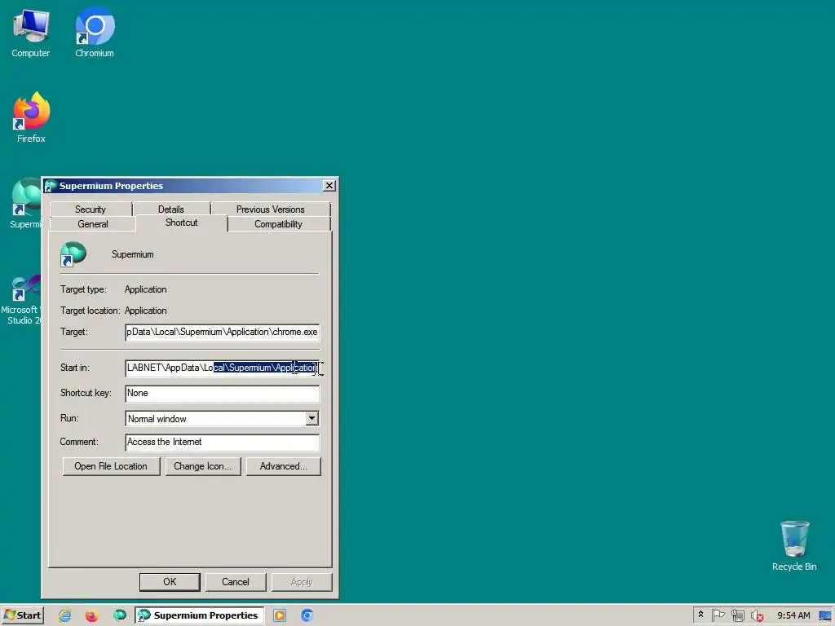Click Open File Location button

point(111,466)
